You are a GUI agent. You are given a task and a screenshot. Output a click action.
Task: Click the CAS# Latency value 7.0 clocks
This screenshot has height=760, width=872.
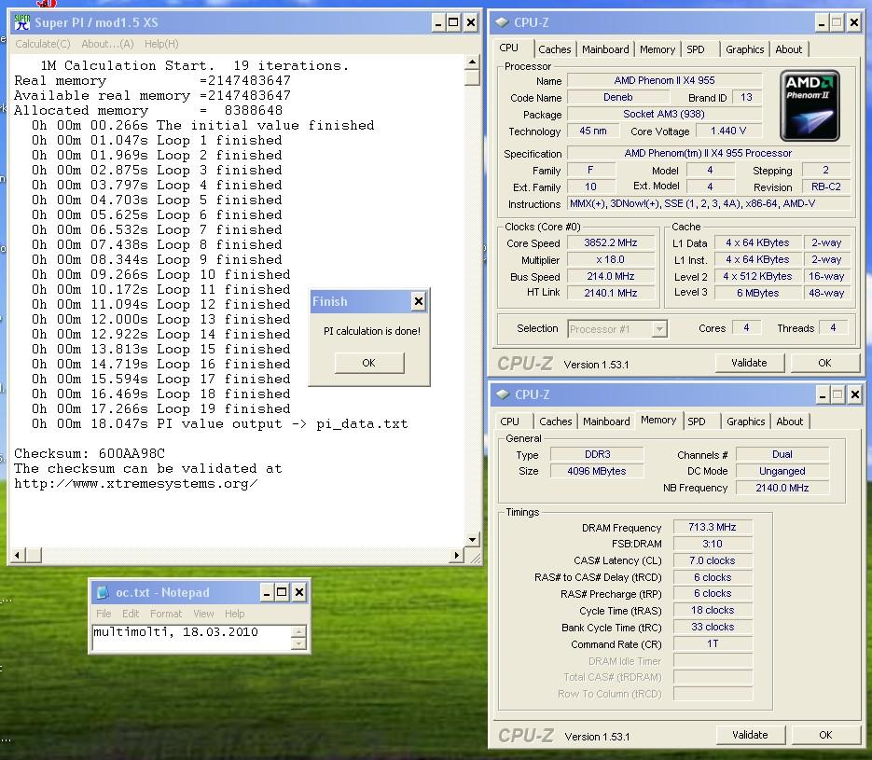click(x=713, y=560)
